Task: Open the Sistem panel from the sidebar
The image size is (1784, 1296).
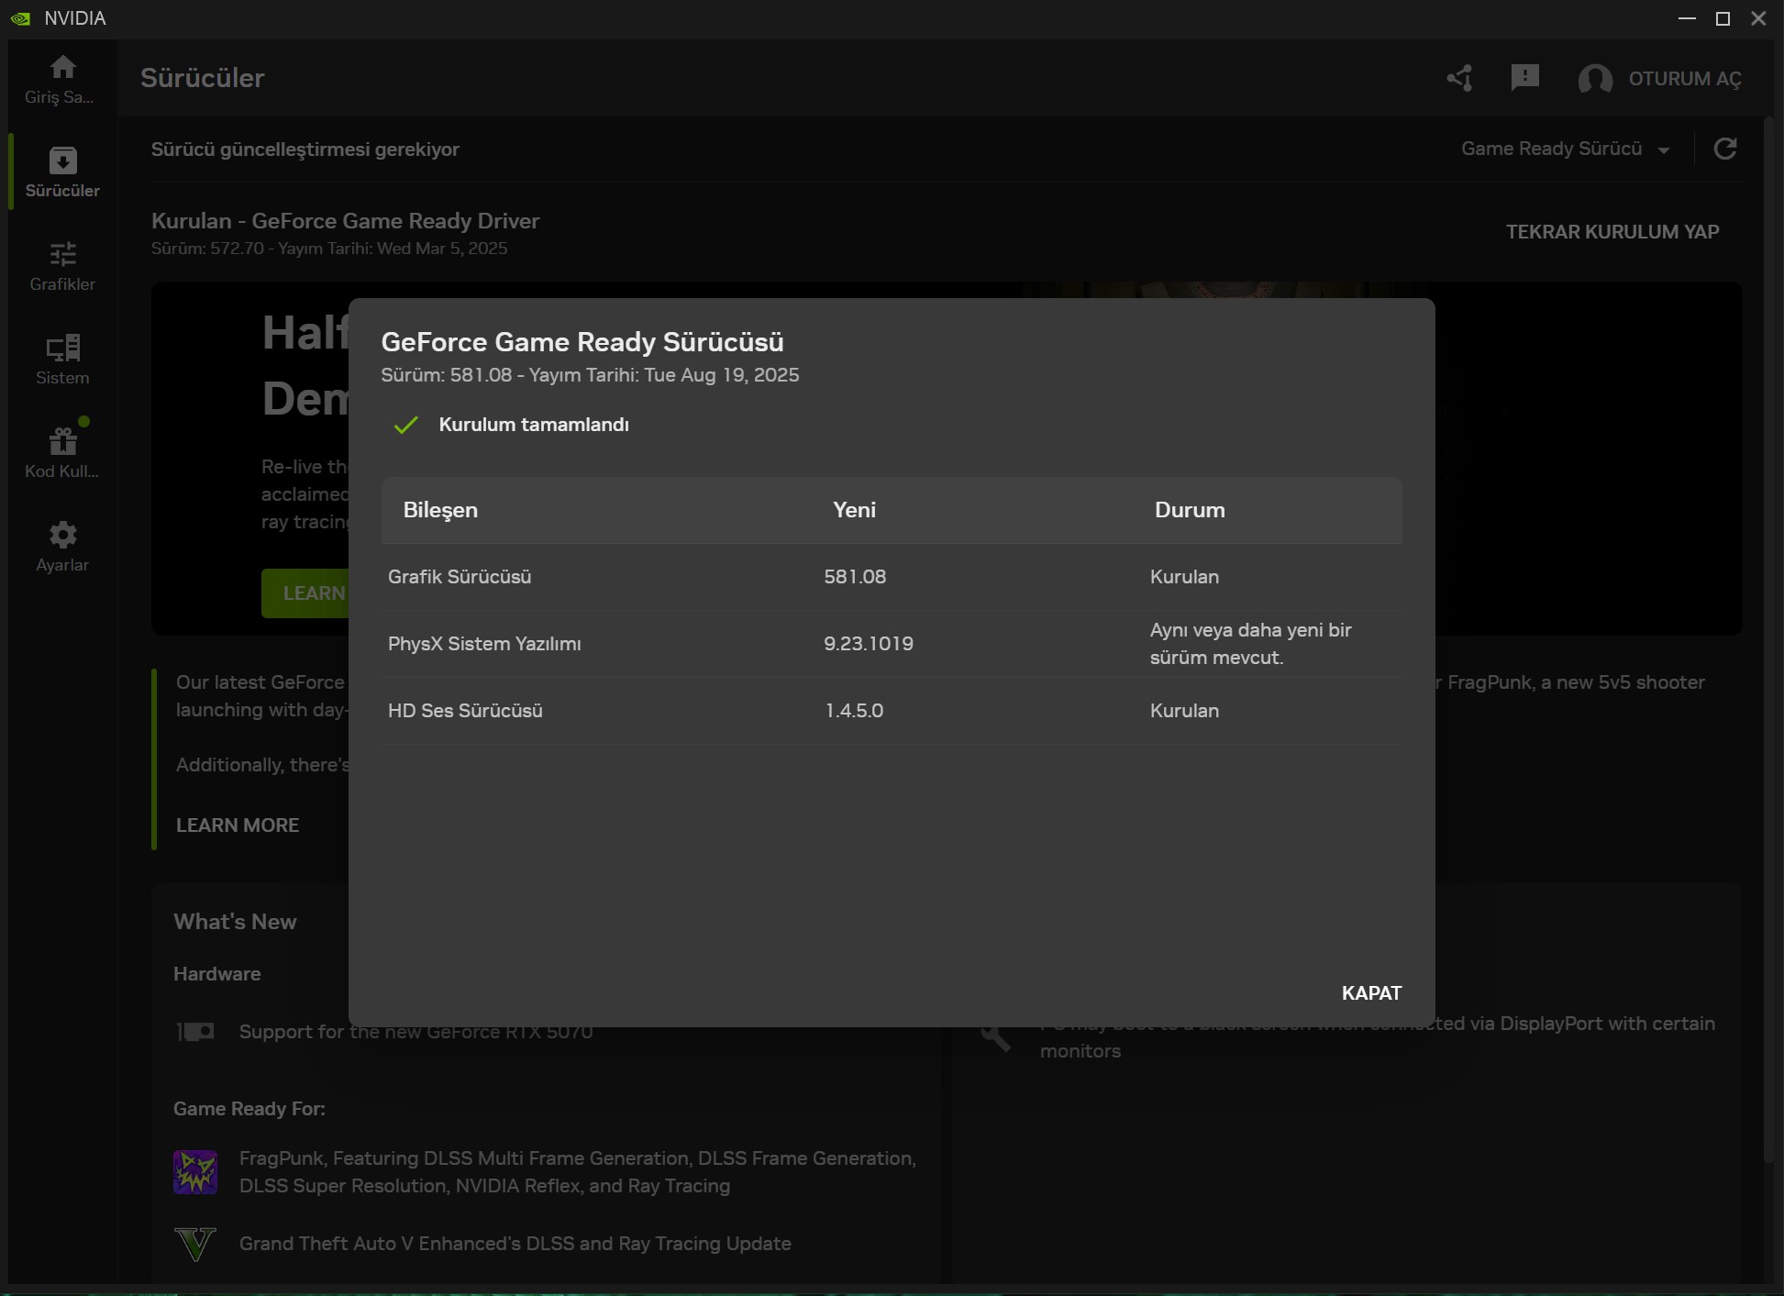Action: 61,360
